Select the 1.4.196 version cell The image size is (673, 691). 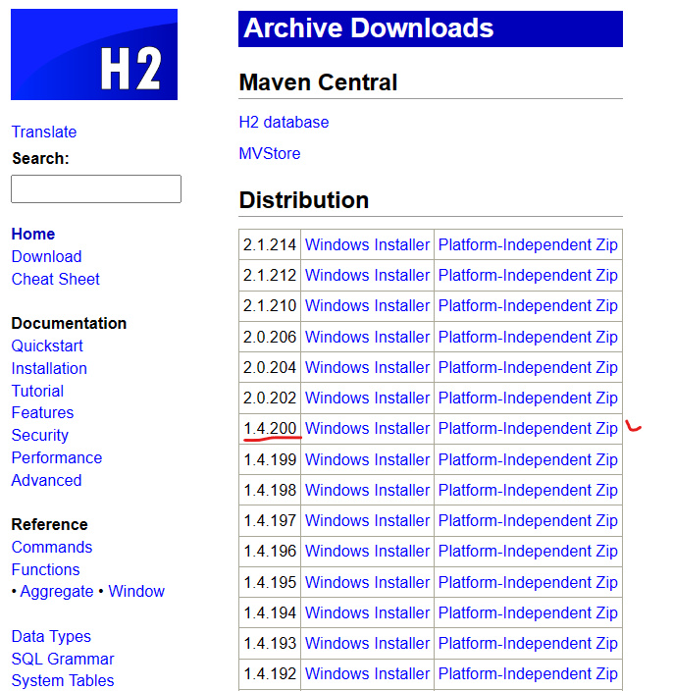pyautogui.click(x=270, y=551)
